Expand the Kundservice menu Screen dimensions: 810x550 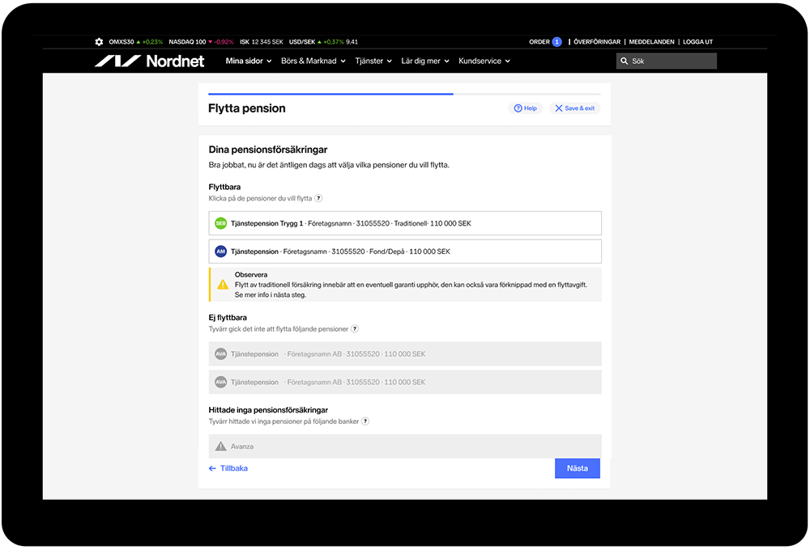(x=484, y=61)
